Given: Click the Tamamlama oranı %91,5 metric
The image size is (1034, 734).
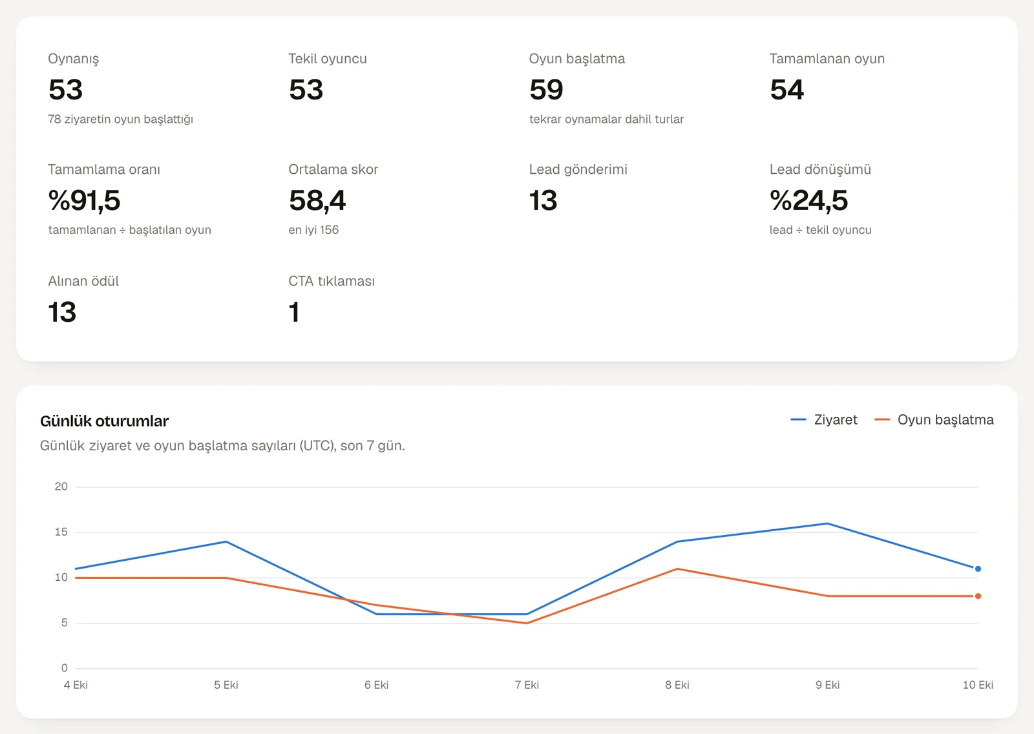Looking at the screenshot, I should click(x=84, y=201).
